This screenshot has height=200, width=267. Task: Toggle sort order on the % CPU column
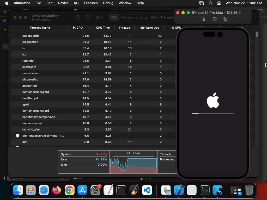(x=78, y=28)
